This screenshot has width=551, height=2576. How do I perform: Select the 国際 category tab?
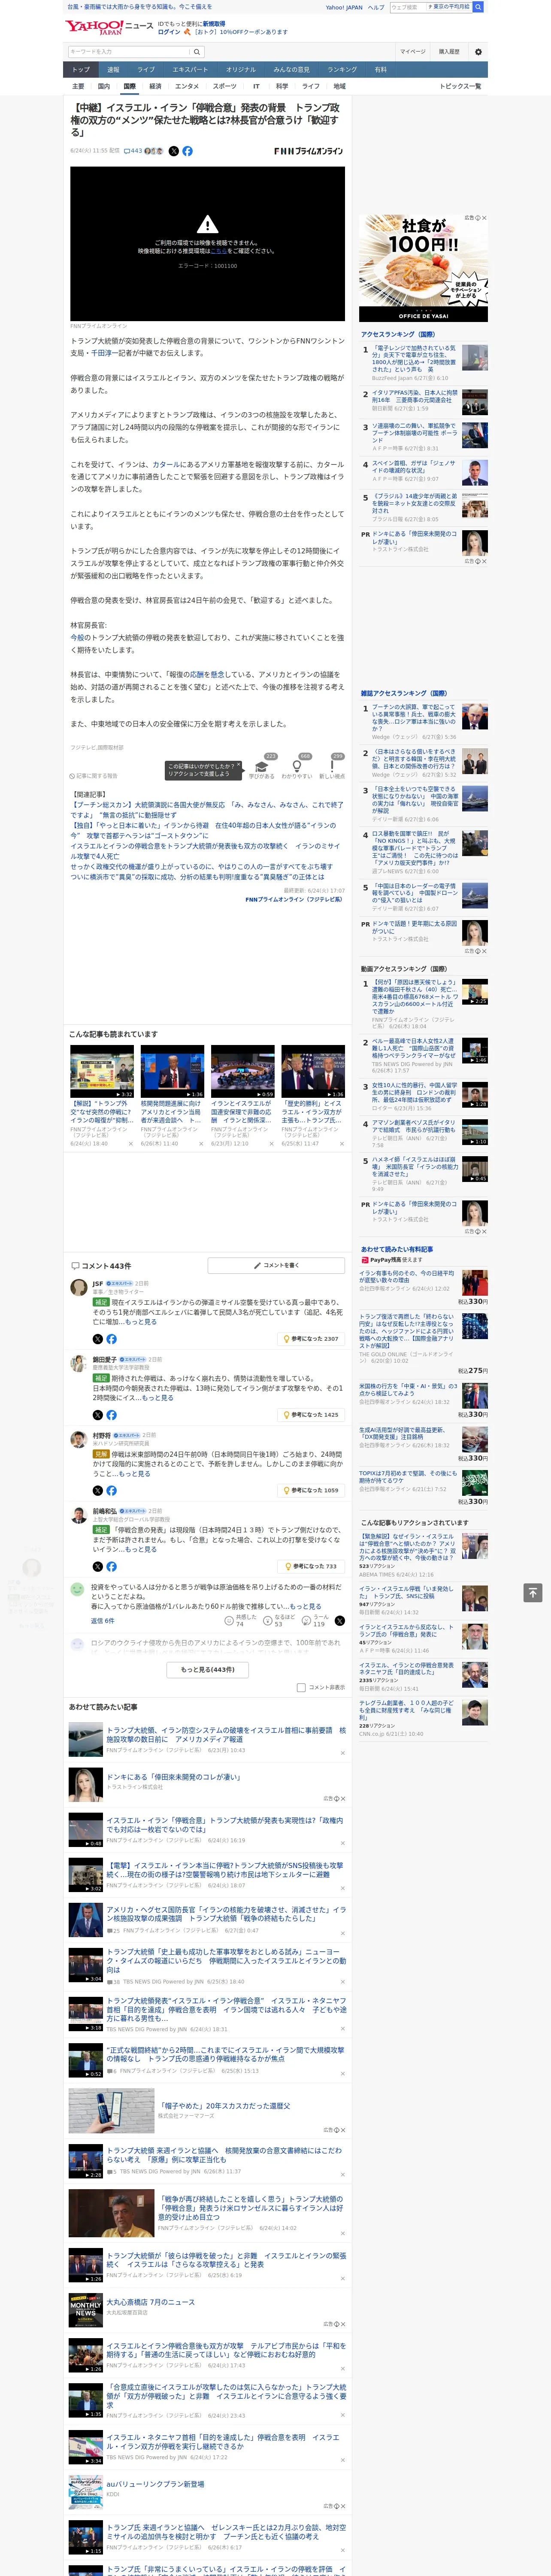click(129, 87)
